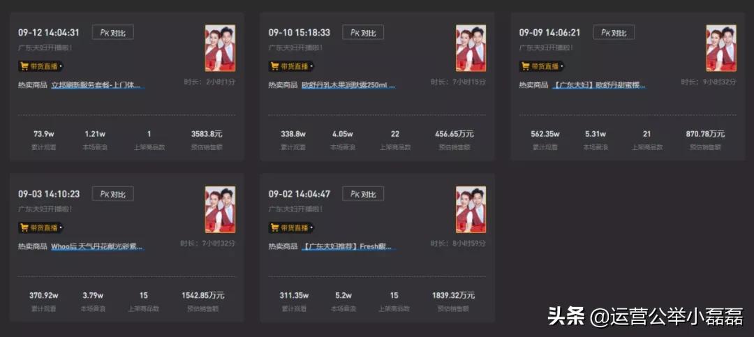Viewport: 754px width, 337px height.
Task: Open the Whoo后 天气丹花献光彩紧 product link
Action: 98,247
